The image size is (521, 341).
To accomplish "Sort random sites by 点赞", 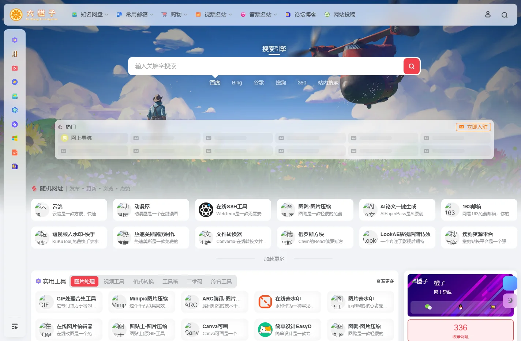I will pos(125,189).
